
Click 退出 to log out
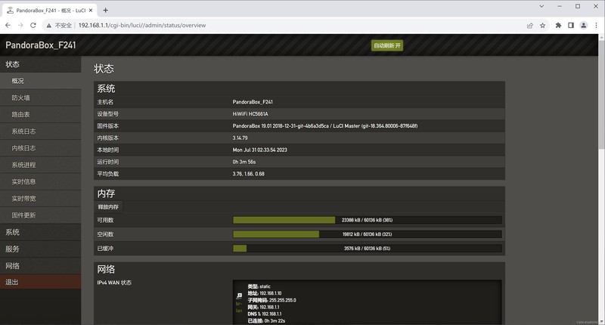(x=41, y=282)
